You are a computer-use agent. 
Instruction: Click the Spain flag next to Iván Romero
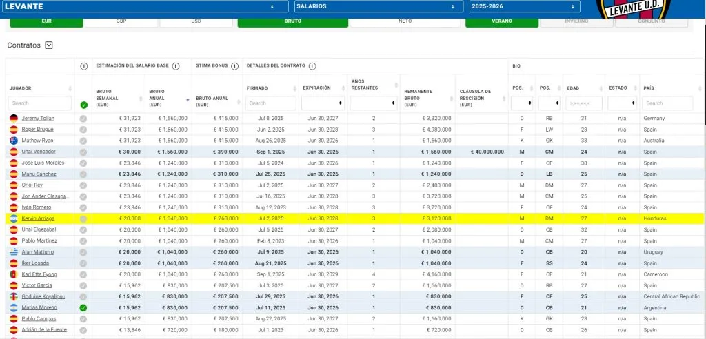[x=14, y=207]
